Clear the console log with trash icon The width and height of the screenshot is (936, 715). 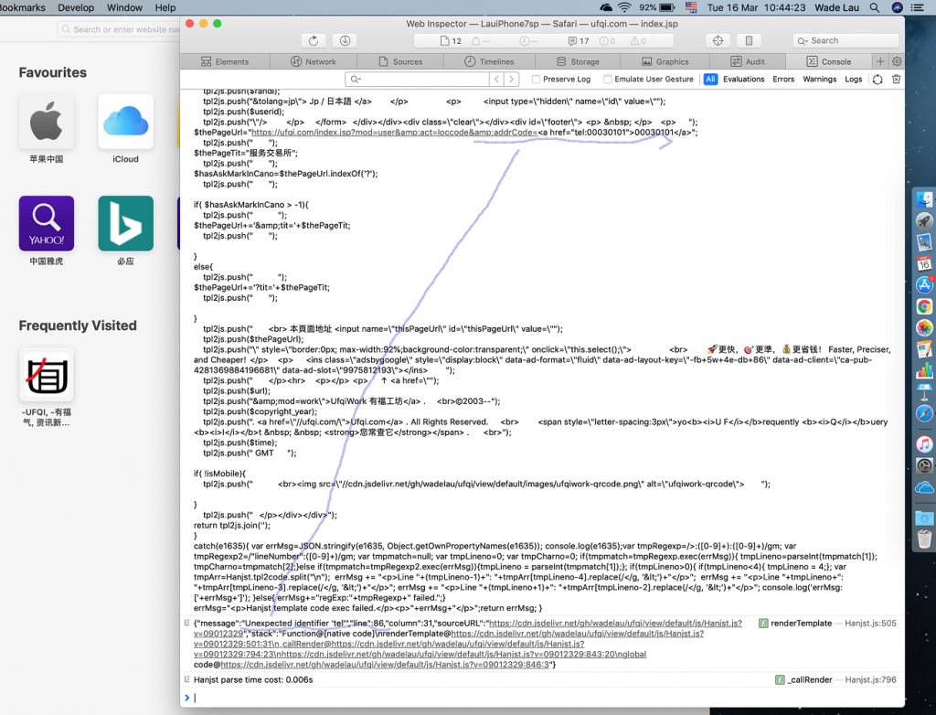point(896,80)
